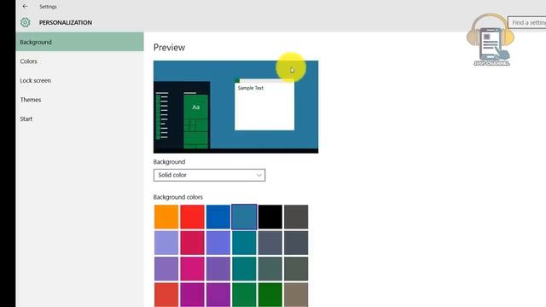Click the Settings window title text

point(48,7)
